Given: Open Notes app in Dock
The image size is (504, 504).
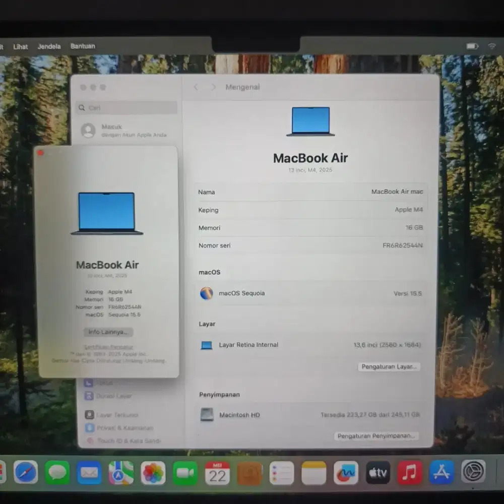Looking at the screenshot, I should pos(313,473).
